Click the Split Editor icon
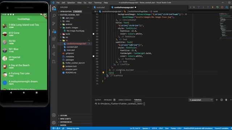Image resolution: width=232 pixels, height=130 pixels. click(x=231, y=7)
